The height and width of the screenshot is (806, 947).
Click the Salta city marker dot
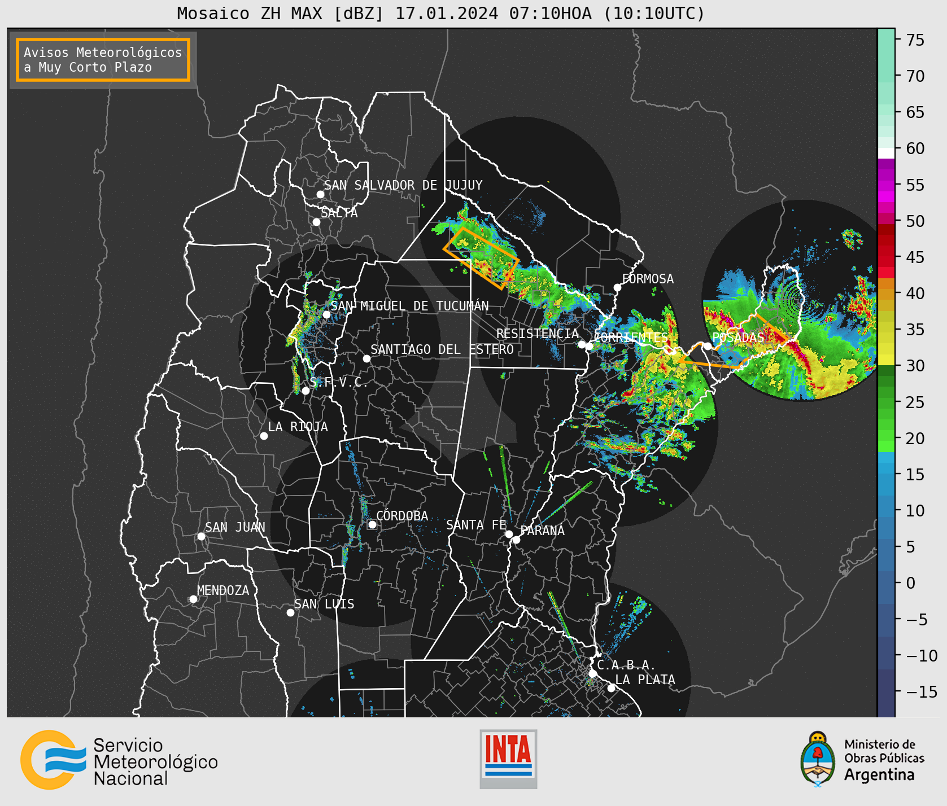coord(316,222)
